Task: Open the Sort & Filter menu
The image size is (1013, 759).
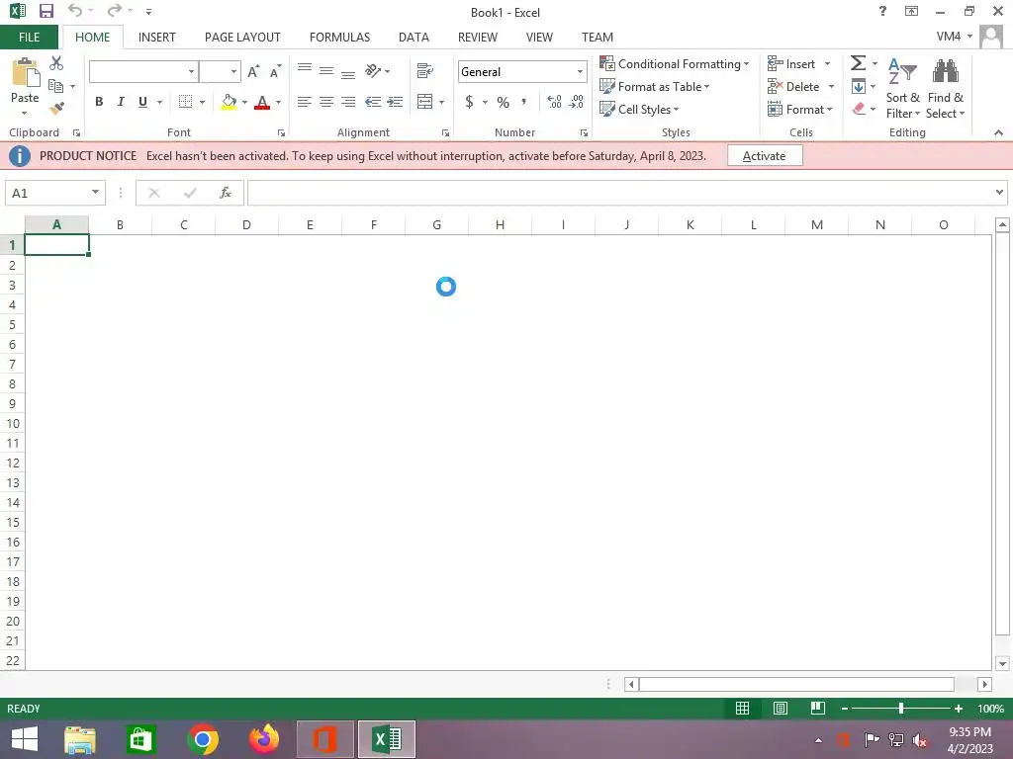Action: [x=902, y=88]
